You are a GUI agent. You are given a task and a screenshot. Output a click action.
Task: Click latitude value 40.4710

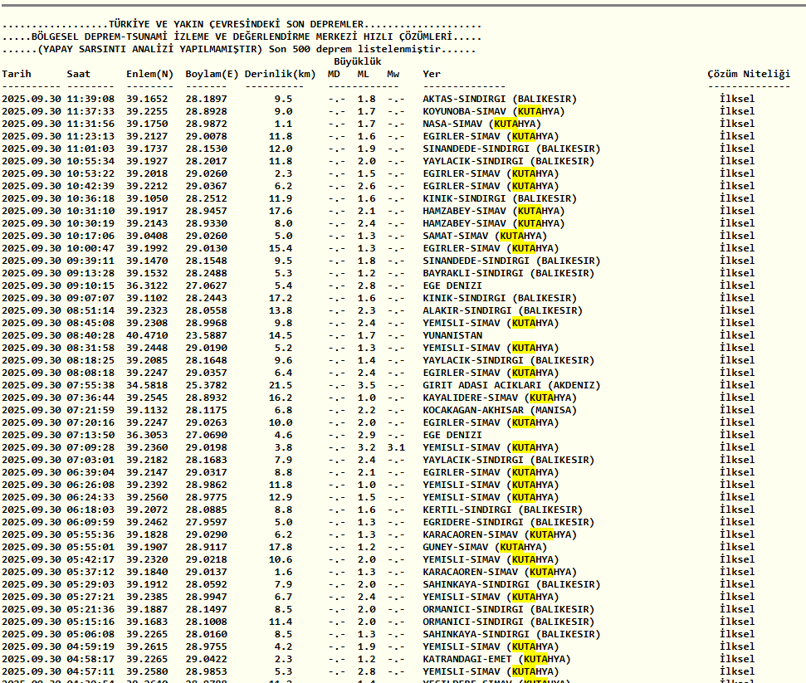147,335
